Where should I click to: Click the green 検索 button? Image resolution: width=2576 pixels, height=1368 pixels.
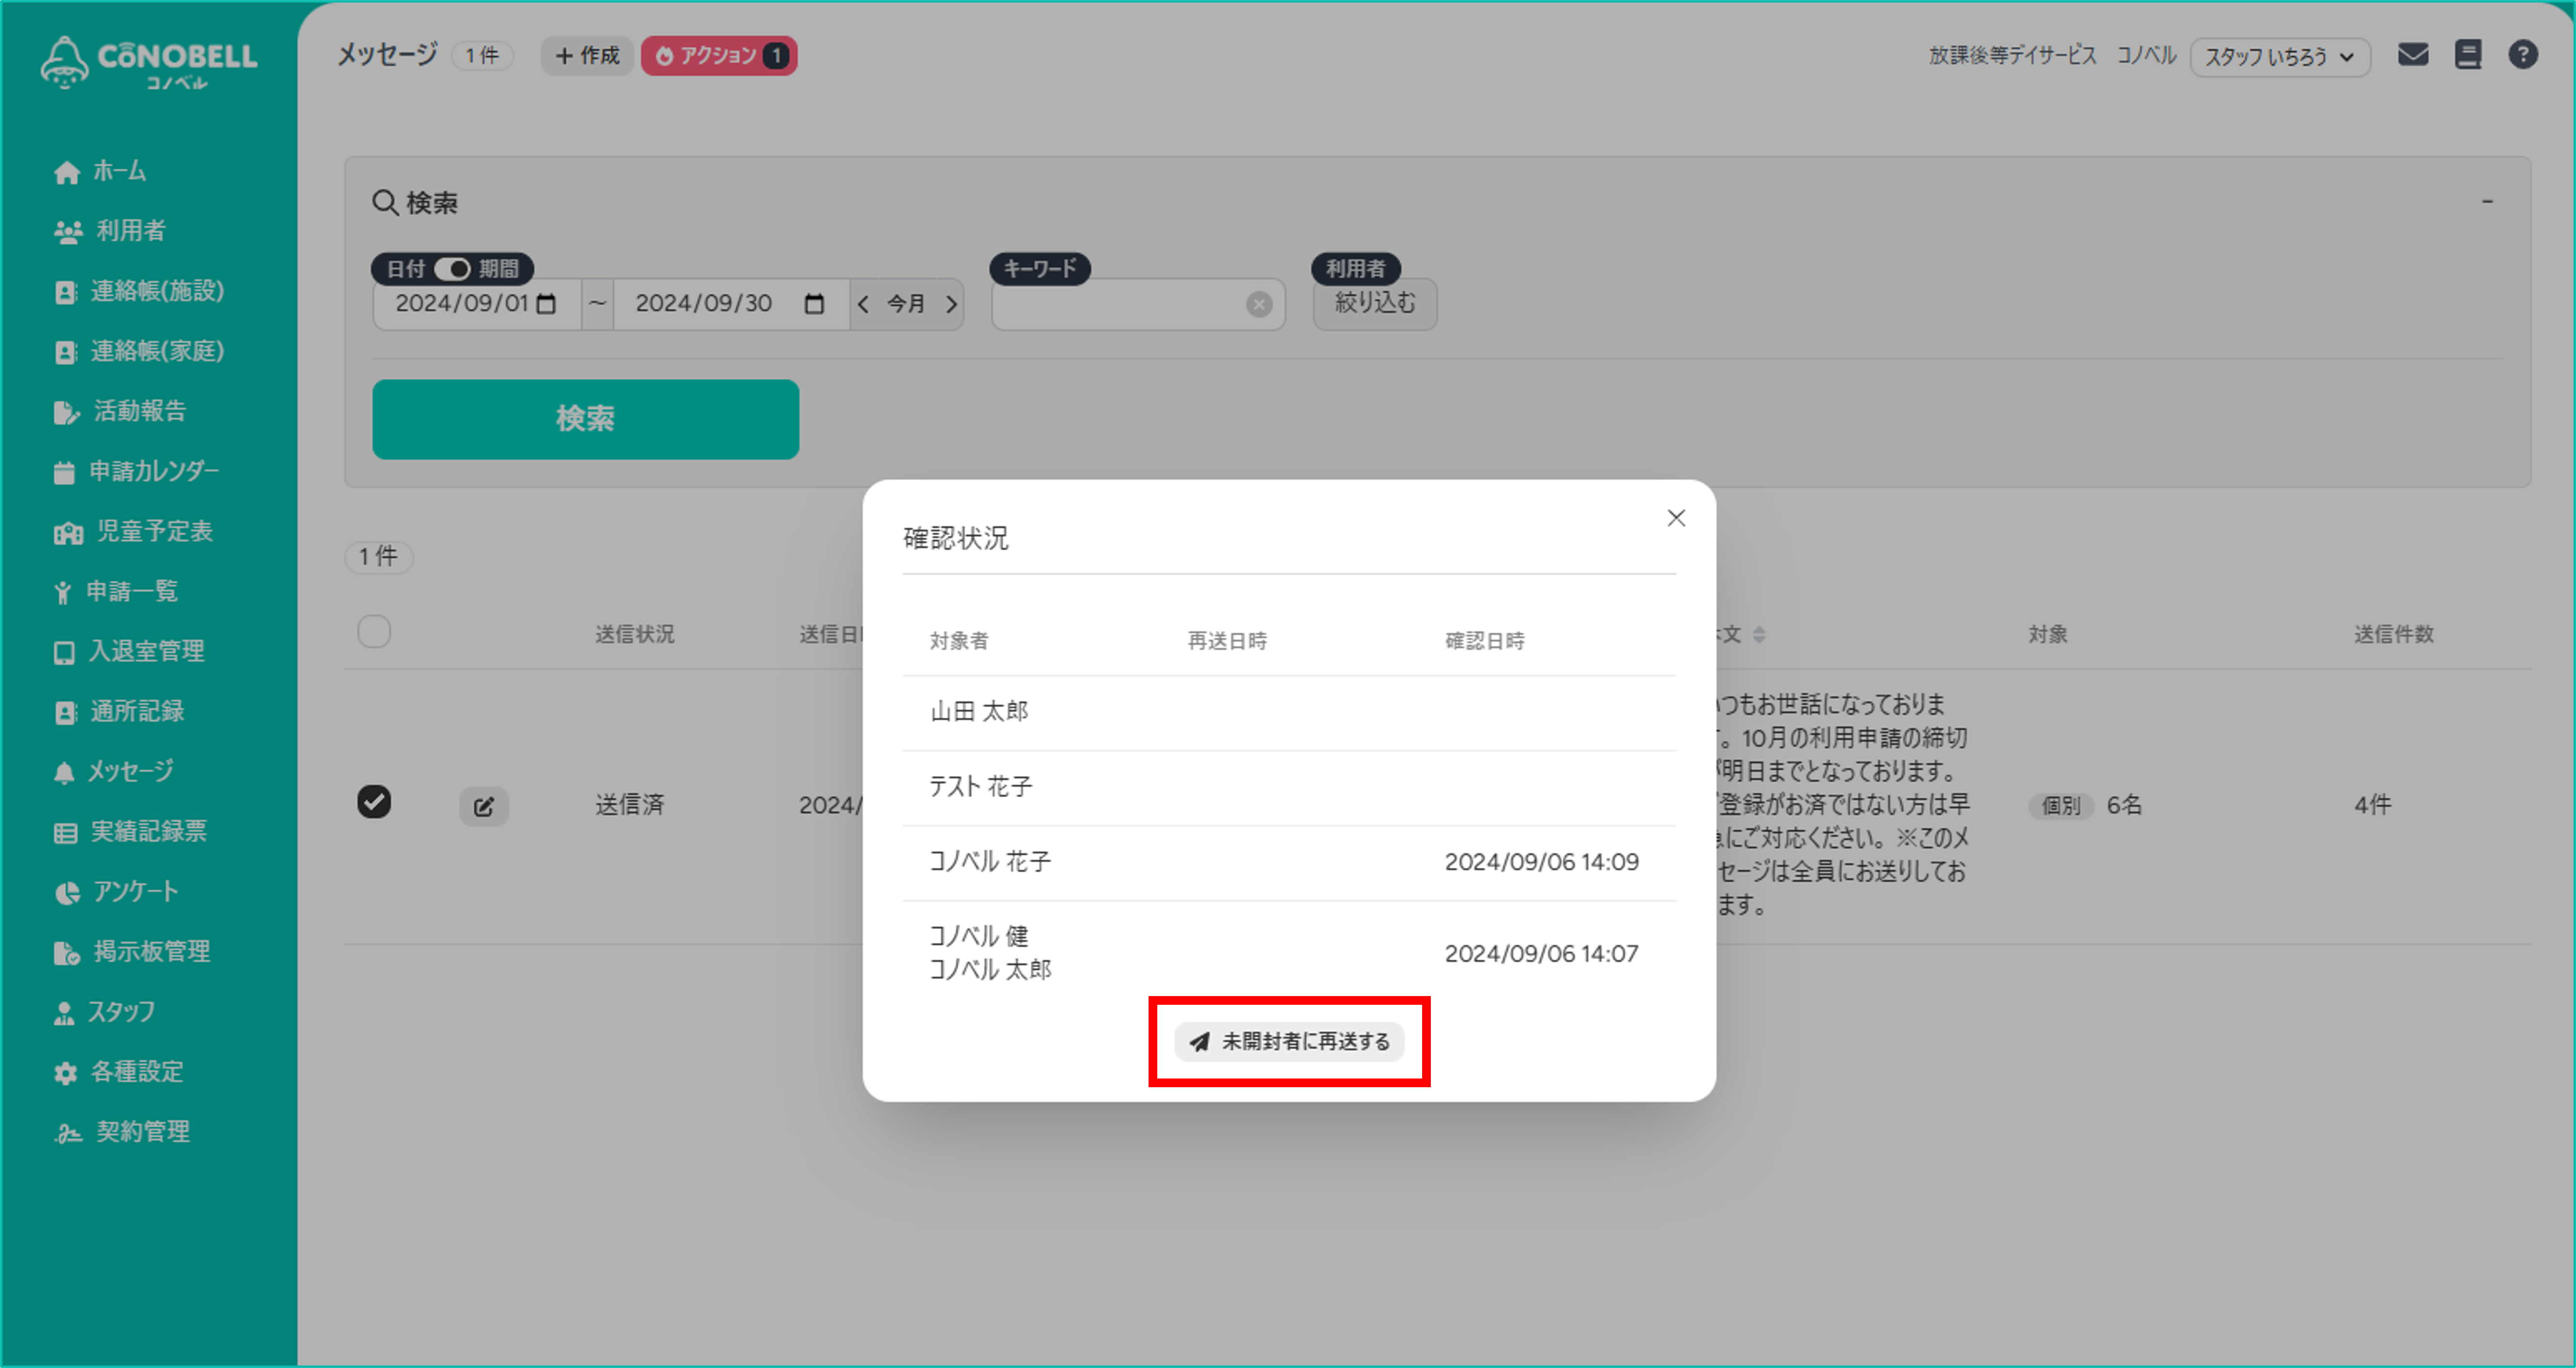pos(585,419)
